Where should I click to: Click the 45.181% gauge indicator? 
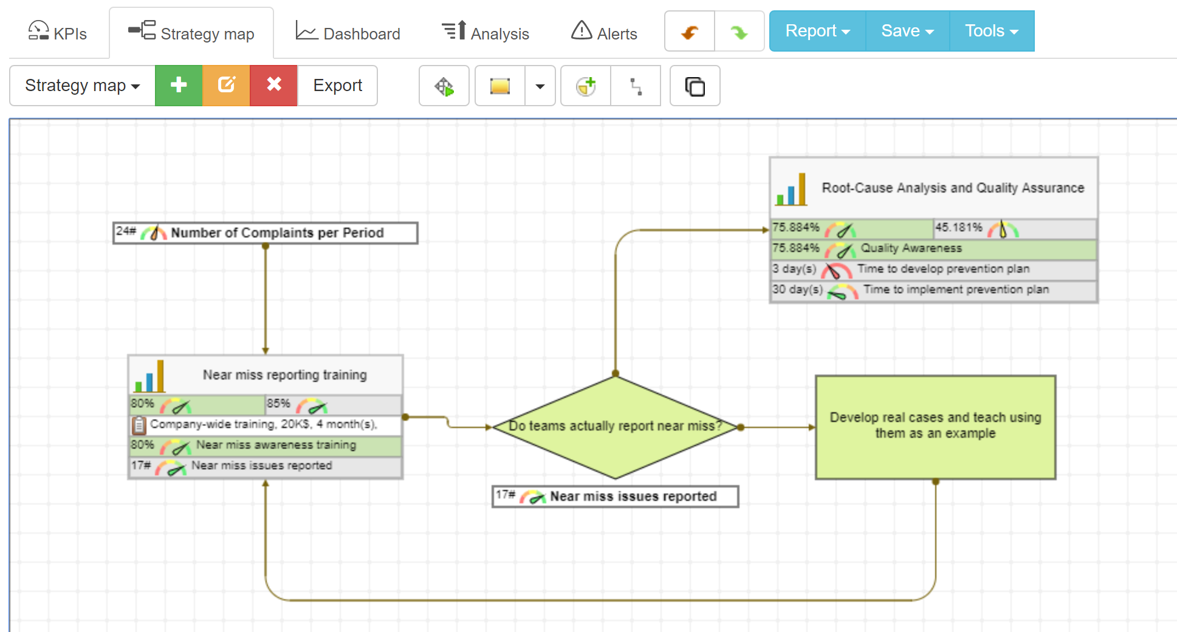[1003, 229]
